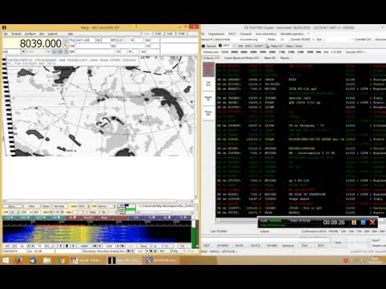The height and width of the screenshot is (289, 386).
Task: Click the colorful waterfall display in fldigi
Action: coord(97,234)
